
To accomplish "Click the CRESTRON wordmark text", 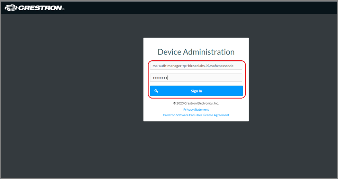I will coord(40,8).
